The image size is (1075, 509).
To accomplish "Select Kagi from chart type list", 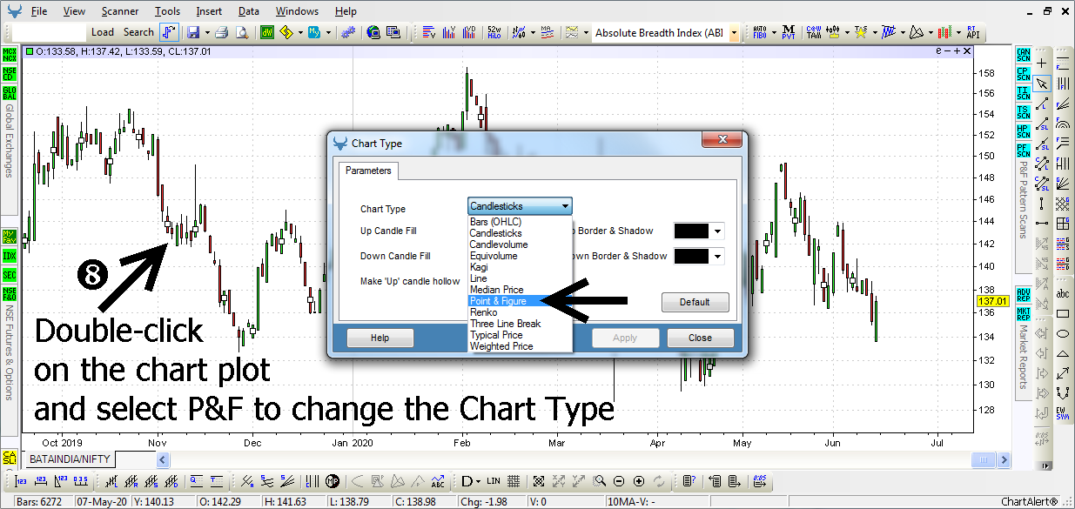I will click(x=519, y=267).
